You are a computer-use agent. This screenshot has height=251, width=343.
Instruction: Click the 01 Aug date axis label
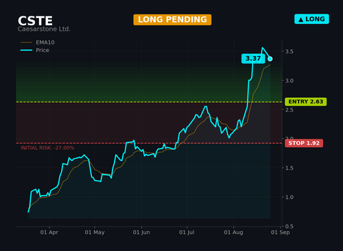point(233,233)
